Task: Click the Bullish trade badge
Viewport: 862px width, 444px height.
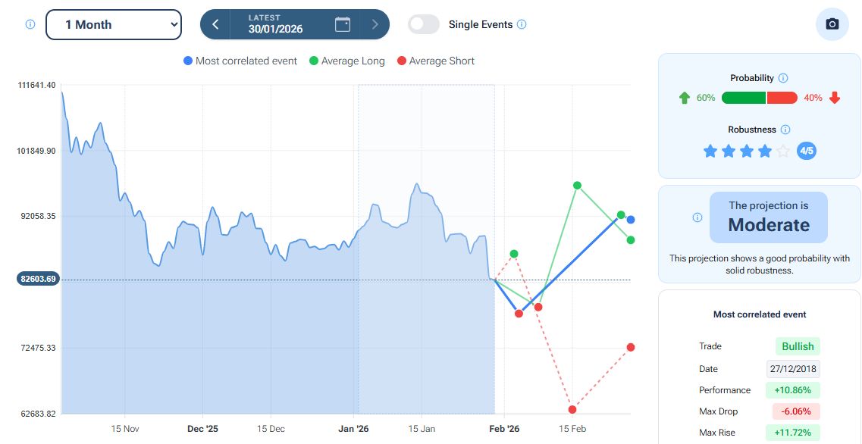Action: [x=798, y=346]
